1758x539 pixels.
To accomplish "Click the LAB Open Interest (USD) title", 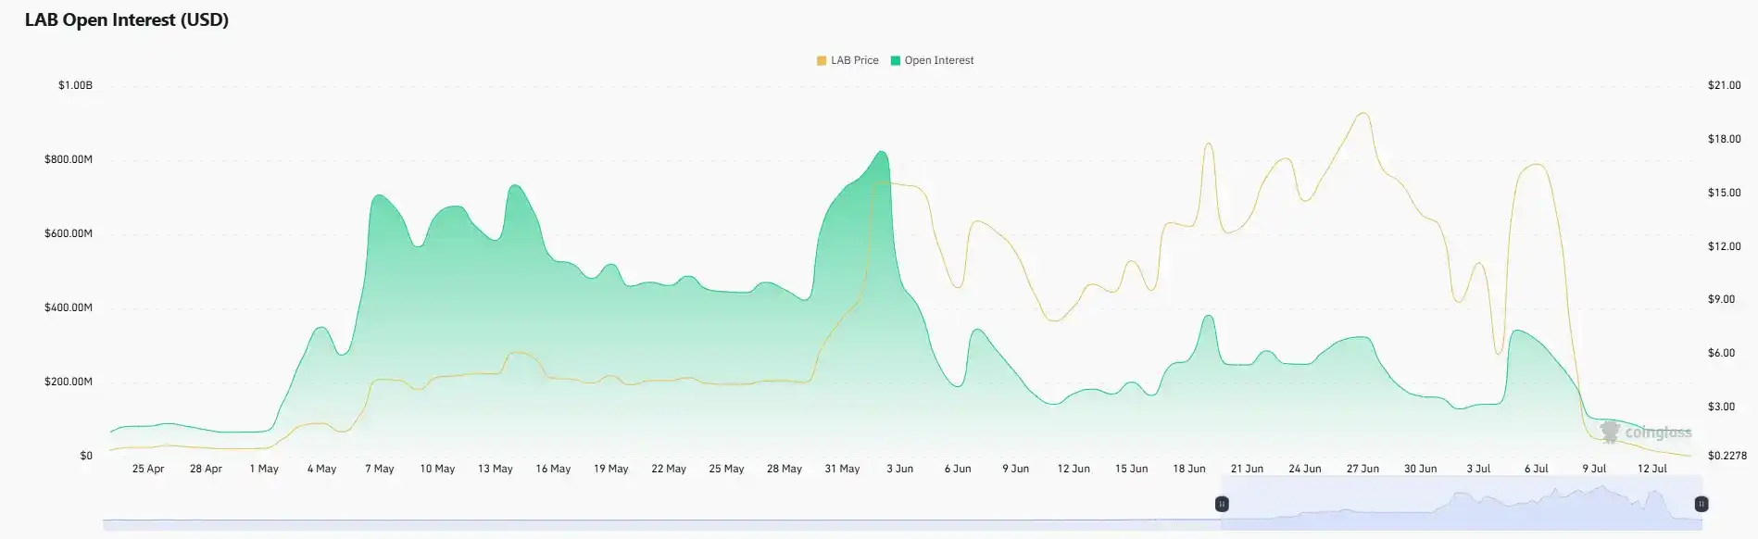I will click(x=127, y=20).
